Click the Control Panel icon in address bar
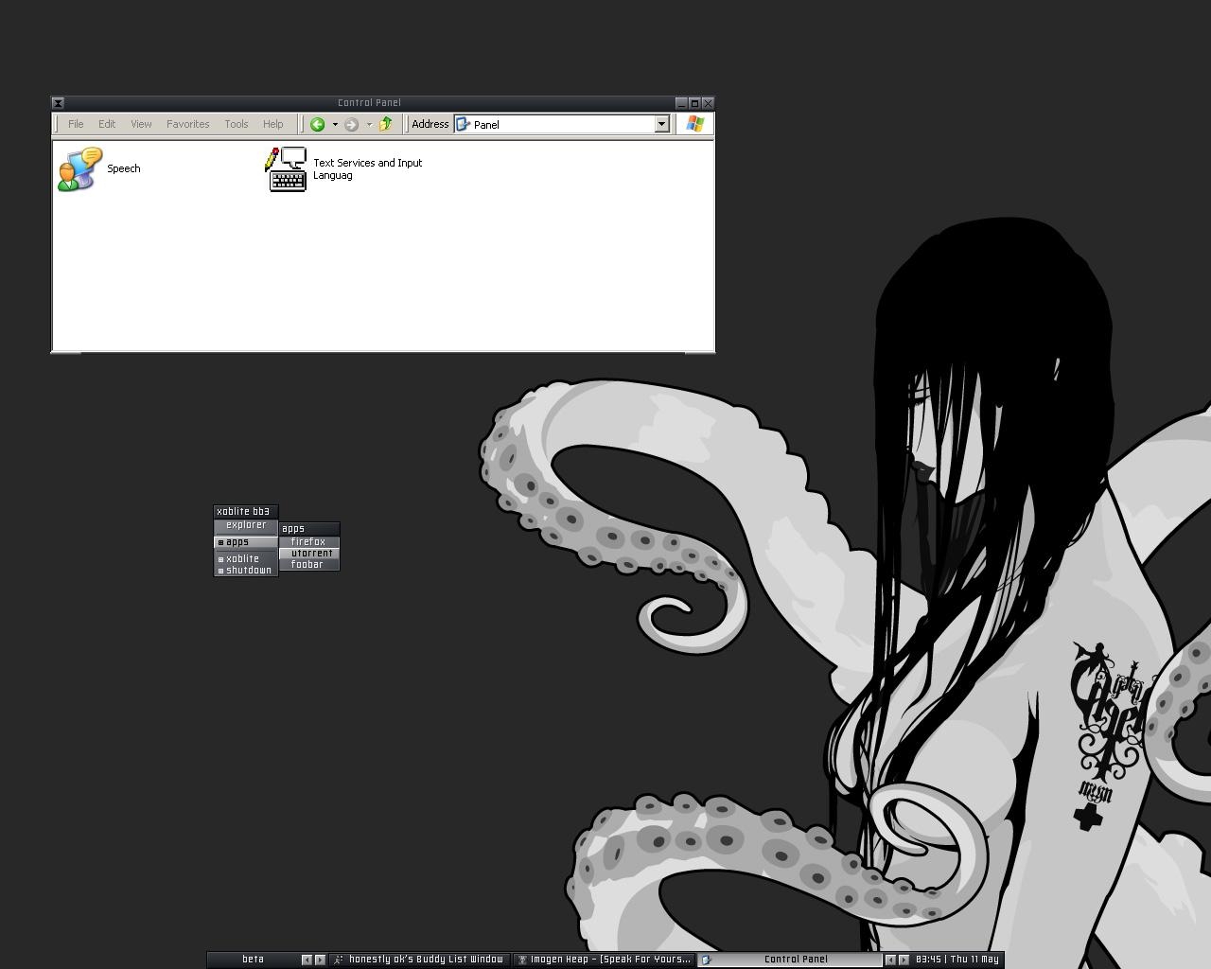This screenshot has width=1211, height=969. coord(464,124)
